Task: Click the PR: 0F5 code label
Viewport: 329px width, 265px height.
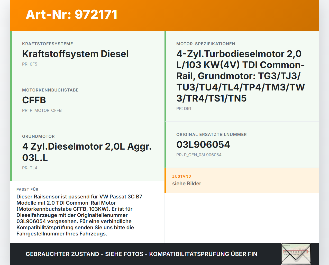Action: click(x=30, y=64)
